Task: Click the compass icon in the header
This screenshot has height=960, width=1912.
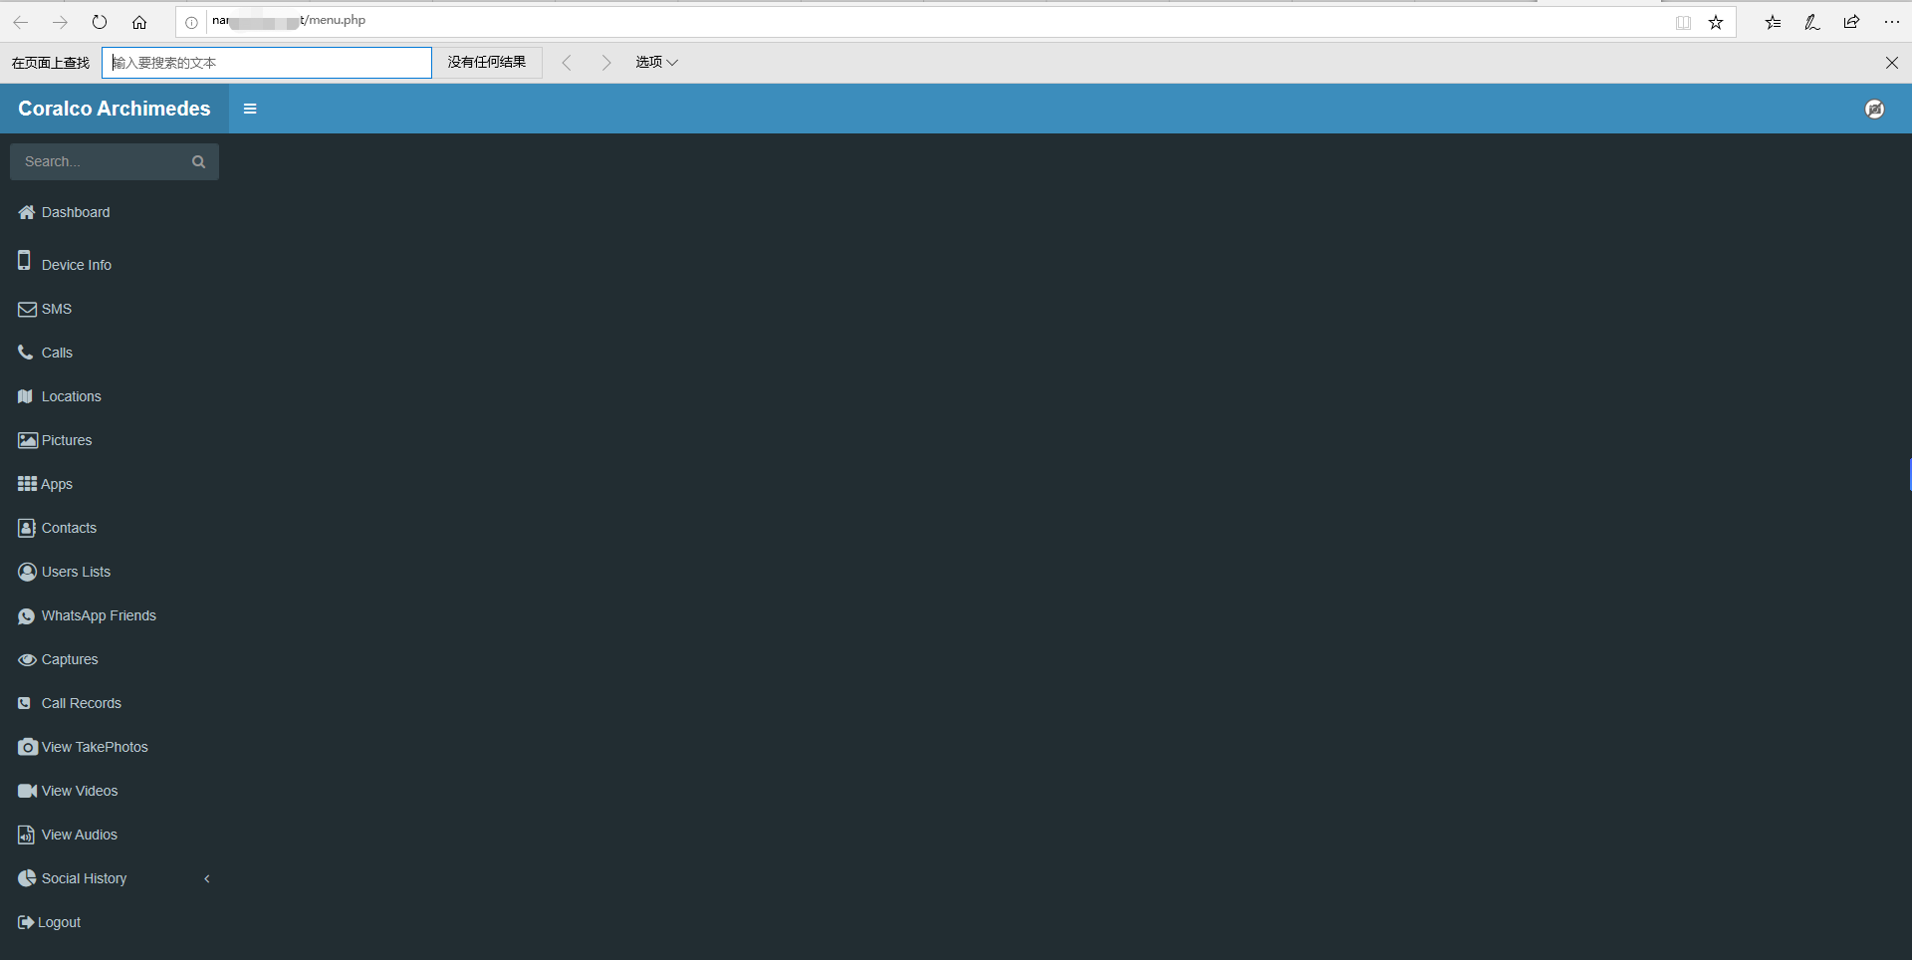Action: pos(1874,109)
